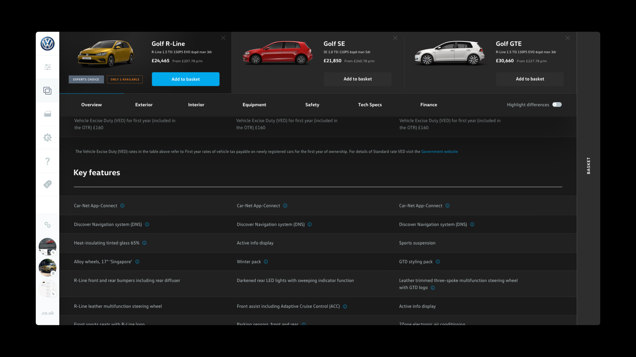Open the vertical Basket panel
Screen dimensions: 636x357
tap(588, 166)
